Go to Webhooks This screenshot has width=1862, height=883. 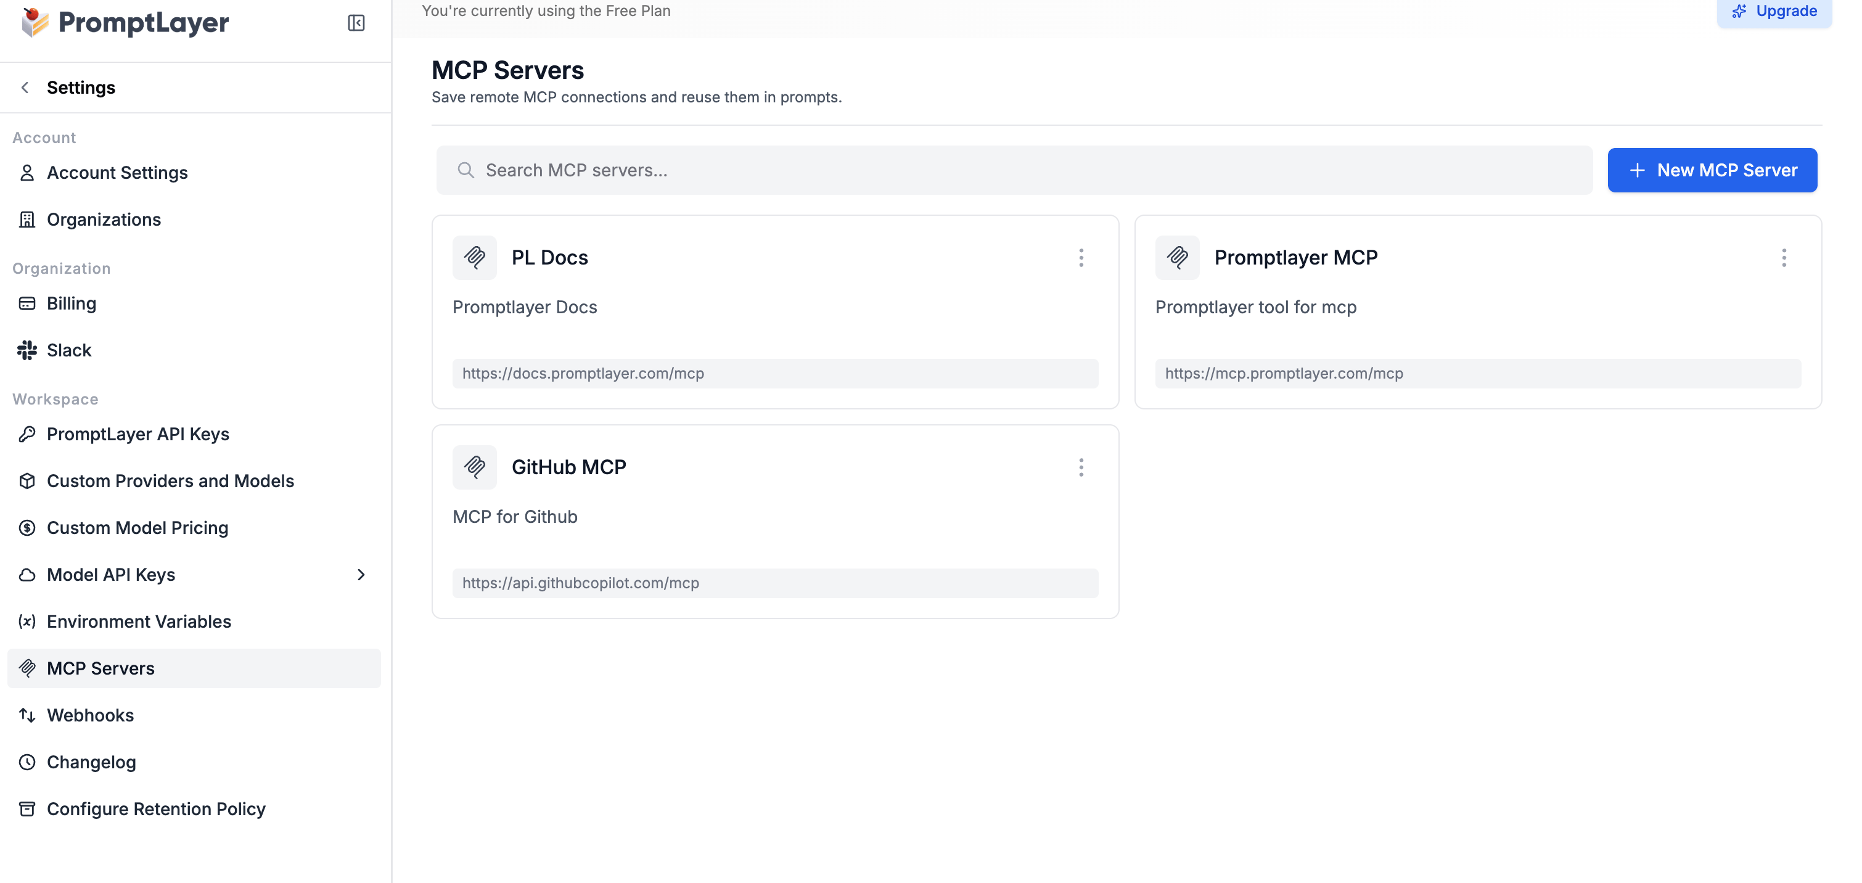point(194,715)
